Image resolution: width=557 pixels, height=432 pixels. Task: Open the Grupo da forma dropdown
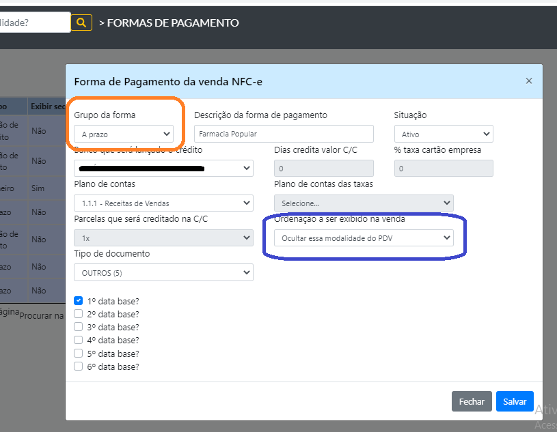(124, 134)
